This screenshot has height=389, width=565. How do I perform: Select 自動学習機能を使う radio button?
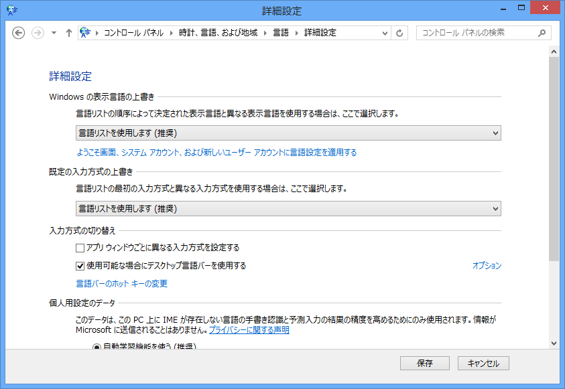coord(97,347)
